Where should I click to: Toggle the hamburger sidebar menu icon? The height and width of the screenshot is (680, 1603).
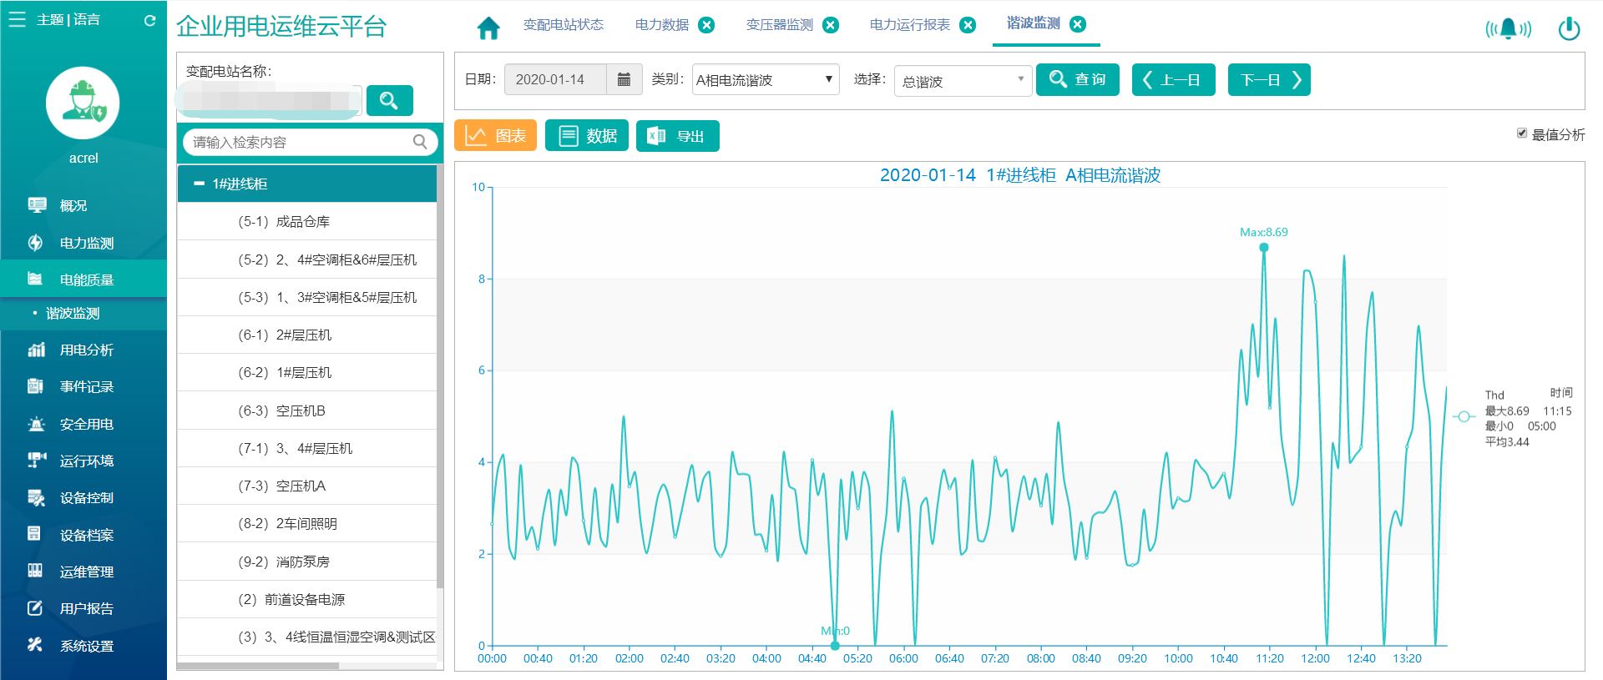point(18,19)
